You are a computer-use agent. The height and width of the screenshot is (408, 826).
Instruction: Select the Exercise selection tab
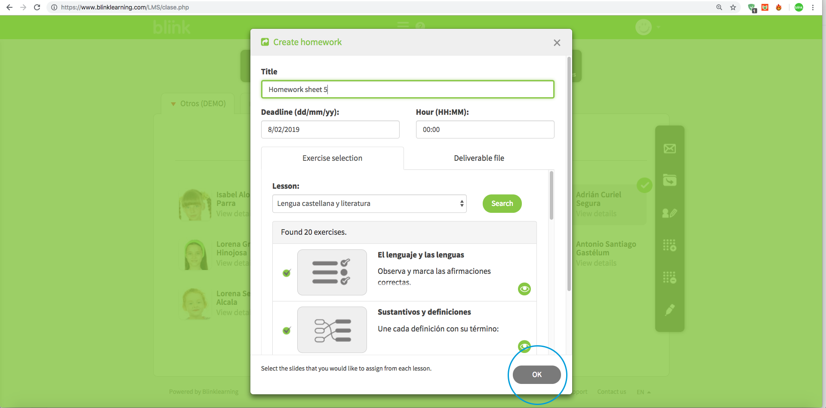(x=332, y=158)
